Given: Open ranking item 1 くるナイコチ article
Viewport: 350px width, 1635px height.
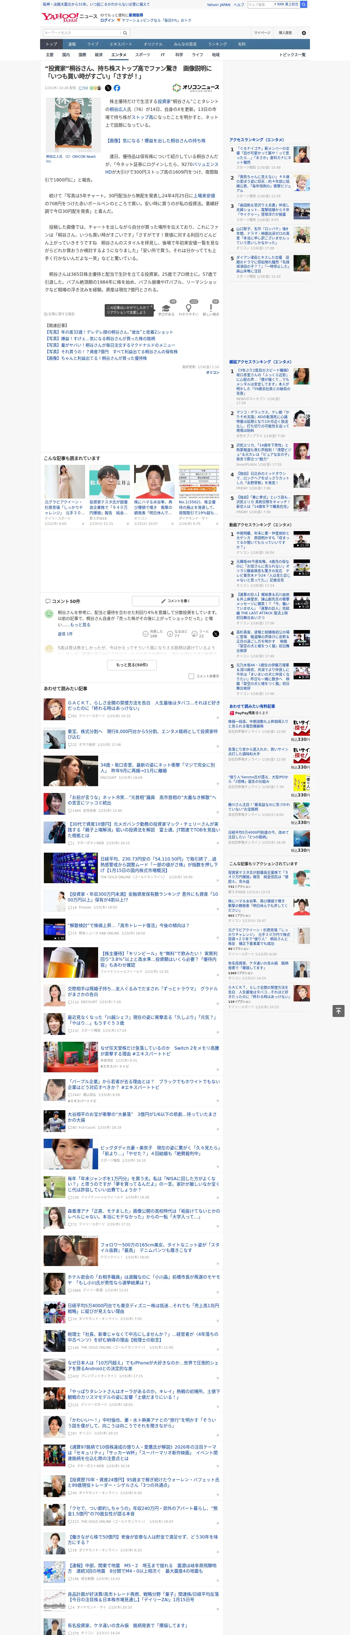Looking at the screenshot, I should [x=263, y=156].
